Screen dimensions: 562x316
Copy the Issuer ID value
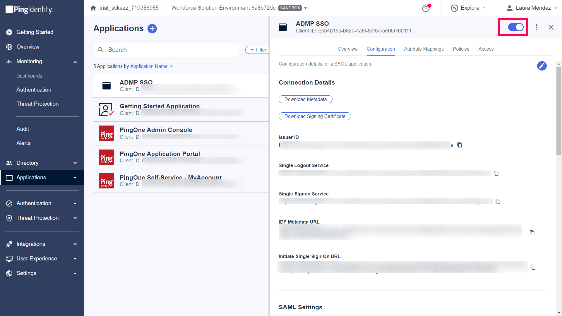pyautogui.click(x=459, y=145)
